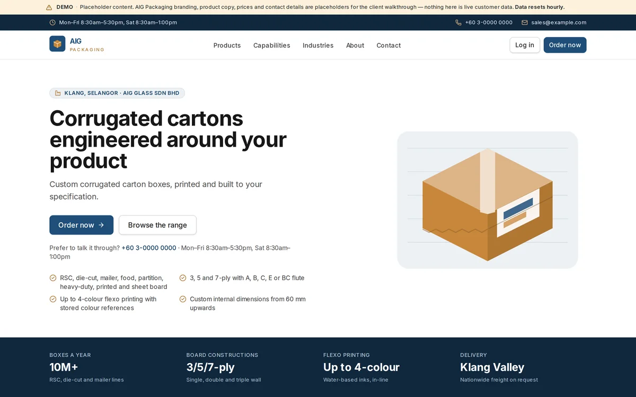Click the checkmark icon beside 3, 5 and 7-ply

183,278
